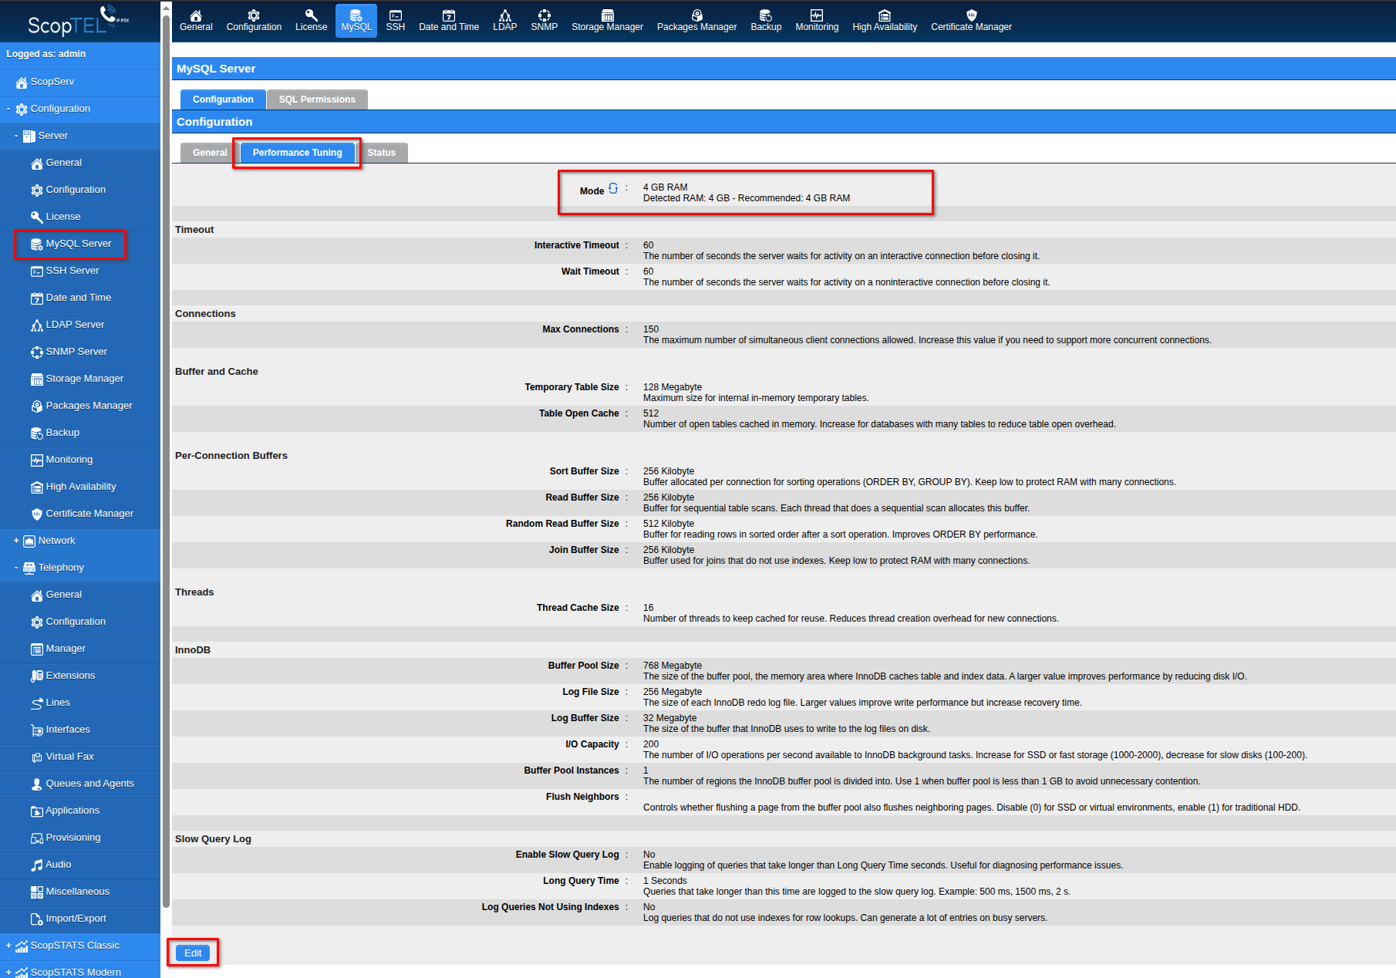Open License in the top toolbar

click(311, 21)
